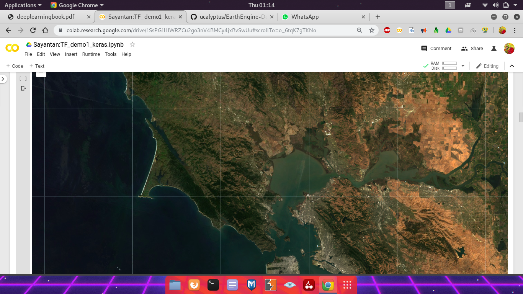Image resolution: width=523 pixels, height=294 pixels.
Task: Star the notebook next to its title
Action: pos(132,44)
